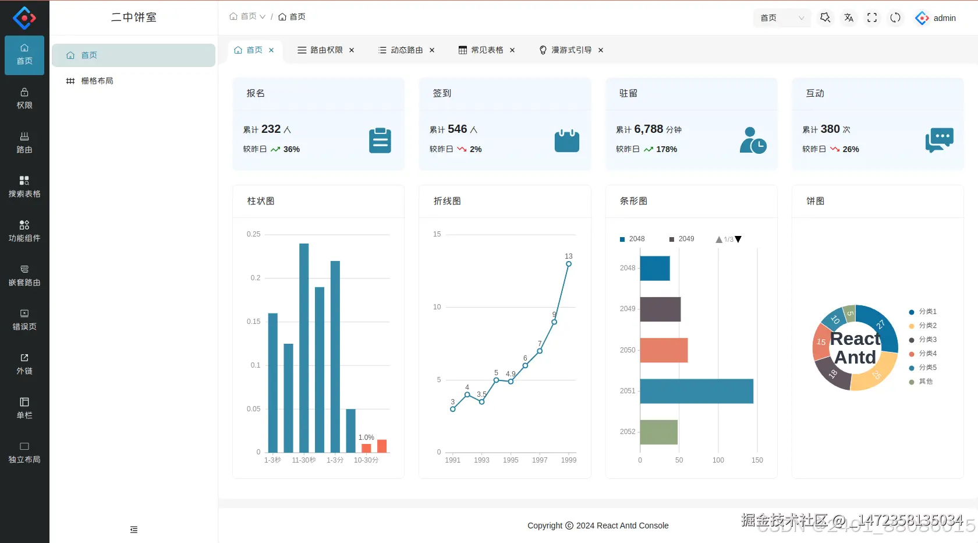Click the chat bubble icon in 互动 card
This screenshot has width=978, height=543.
(x=940, y=140)
